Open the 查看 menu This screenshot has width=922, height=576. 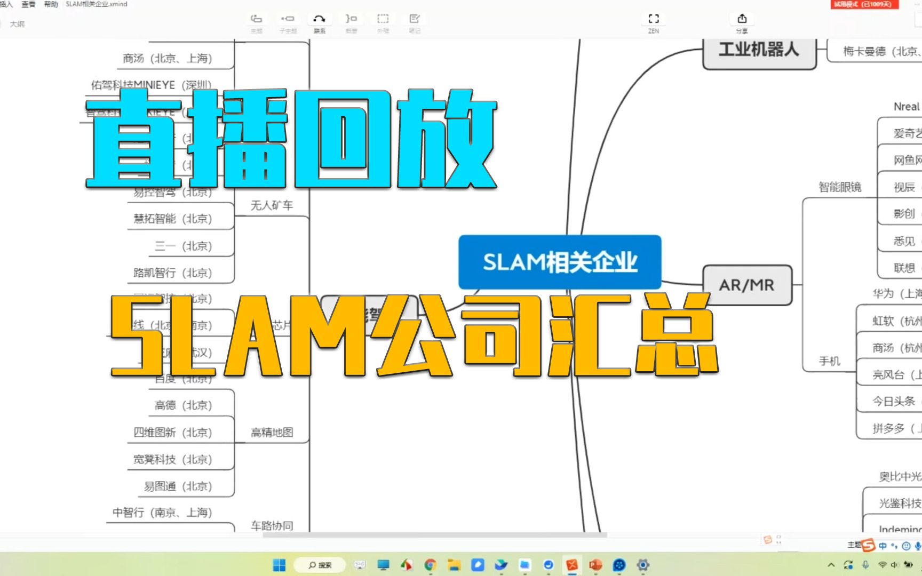[x=28, y=4]
